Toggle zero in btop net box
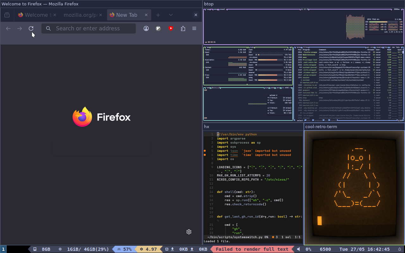 (x=278, y=88)
